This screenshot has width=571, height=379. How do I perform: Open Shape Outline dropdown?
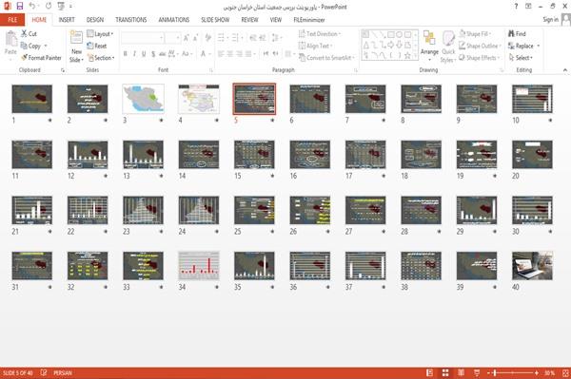[x=480, y=46]
